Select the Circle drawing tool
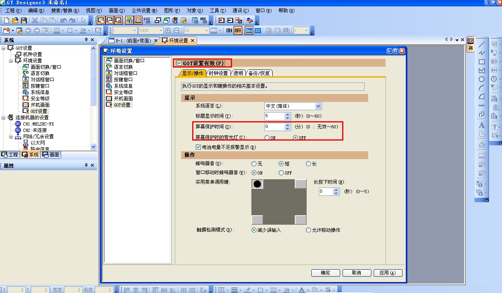The width and height of the screenshot is (502, 293). (481, 79)
